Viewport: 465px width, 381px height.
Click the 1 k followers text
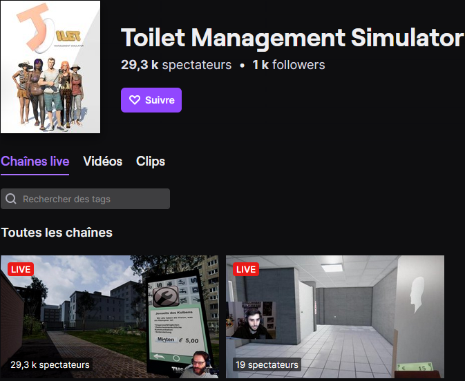[x=289, y=65]
